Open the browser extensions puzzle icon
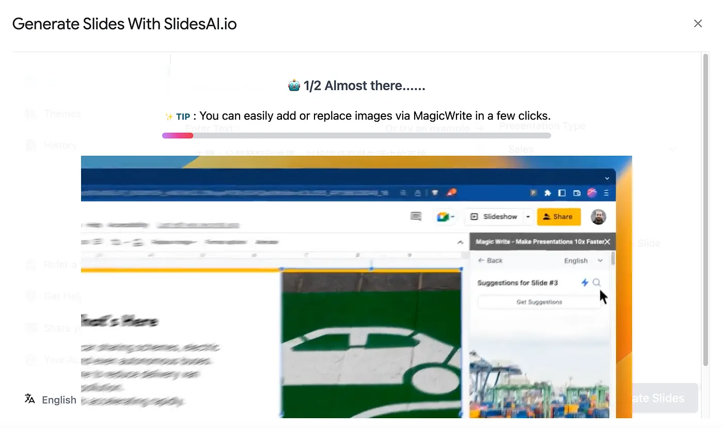The width and height of the screenshot is (723, 429). click(548, 193)
